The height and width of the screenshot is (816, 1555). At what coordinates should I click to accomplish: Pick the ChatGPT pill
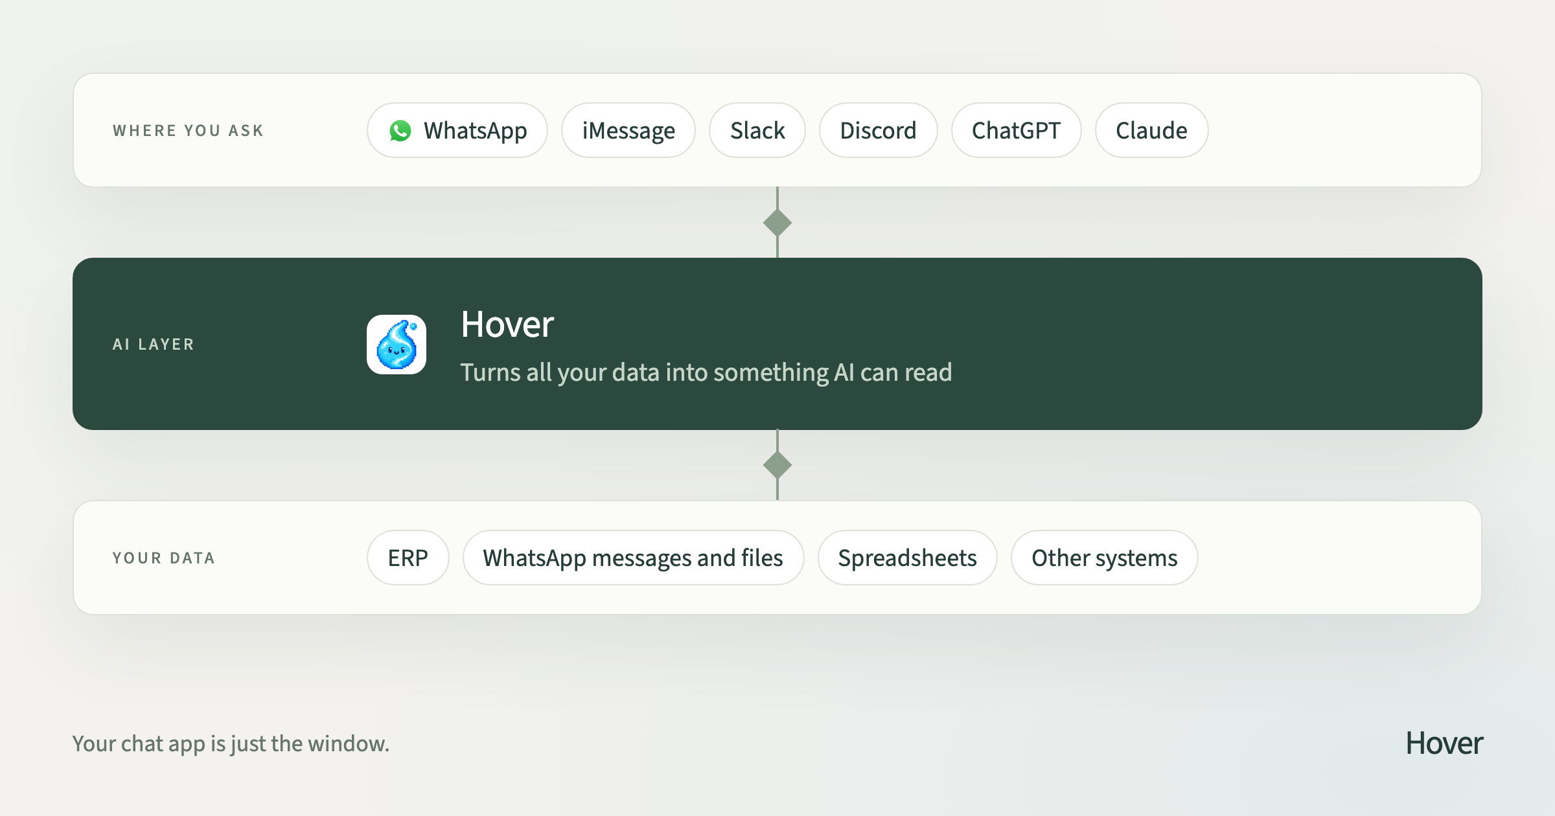coord(1016,130)
